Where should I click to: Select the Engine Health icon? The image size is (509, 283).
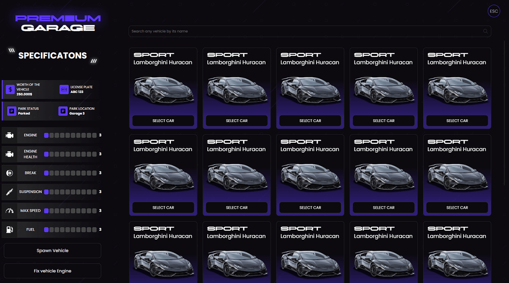click(x=9, y=154)
